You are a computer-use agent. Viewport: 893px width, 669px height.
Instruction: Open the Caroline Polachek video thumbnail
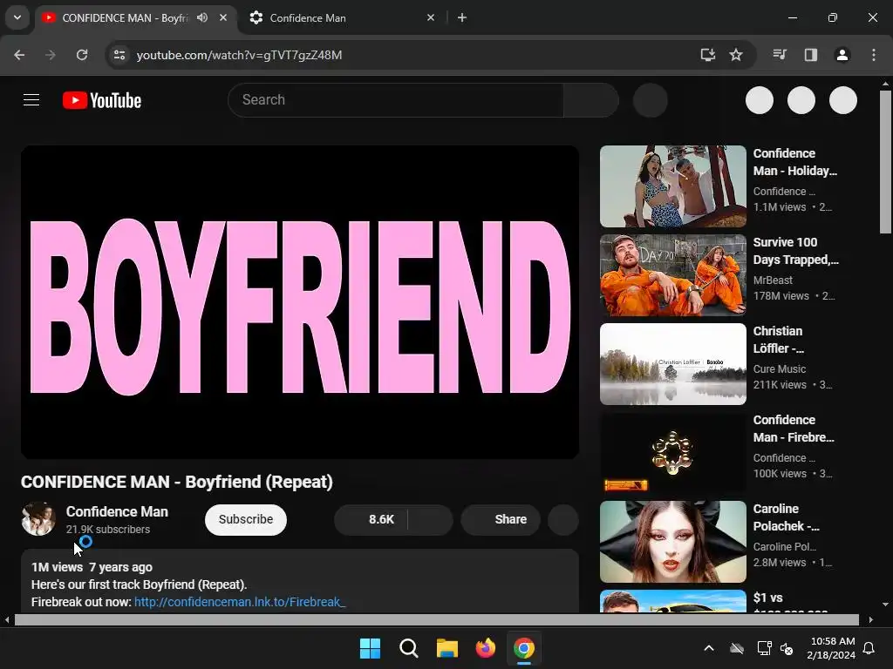[x=673, y=542]
